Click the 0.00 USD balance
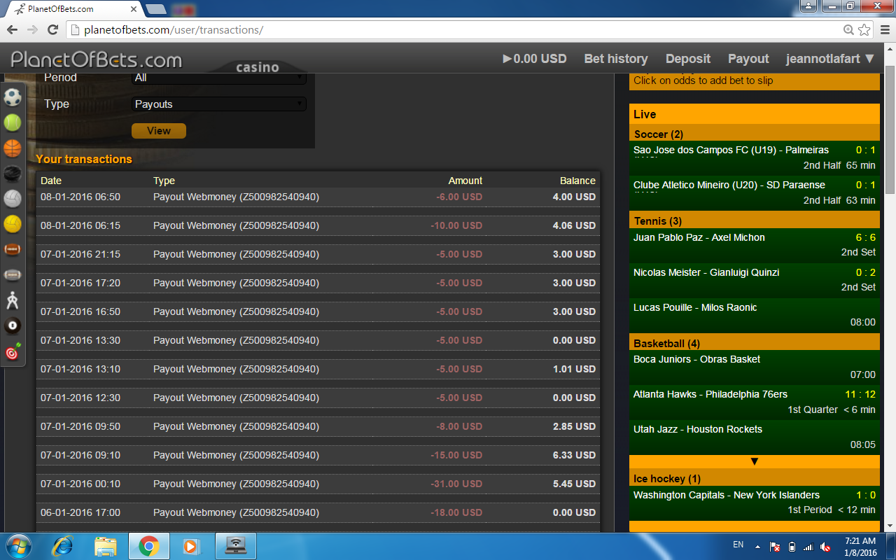 tap(535, 59)
